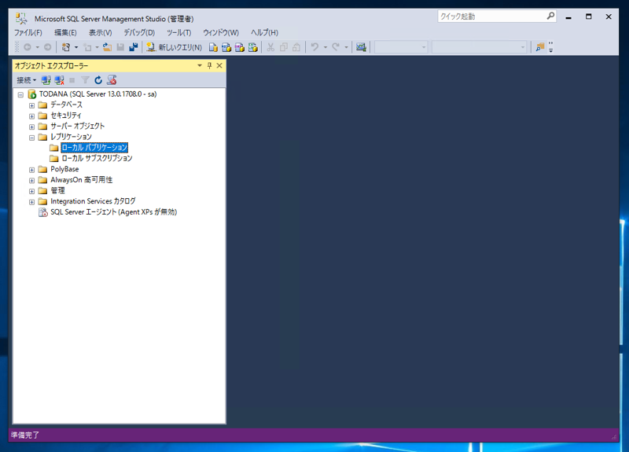
Task: Expand the サーバー オブジェクト folder
Action: point(31,127)
